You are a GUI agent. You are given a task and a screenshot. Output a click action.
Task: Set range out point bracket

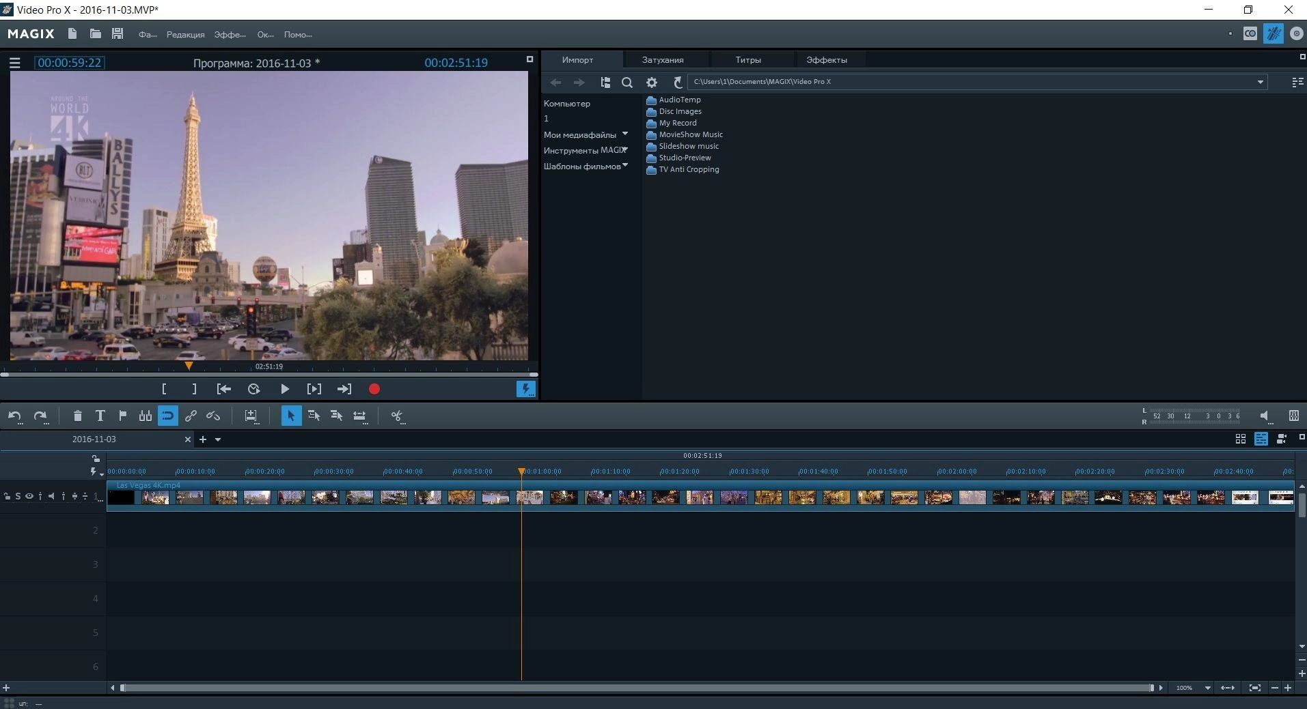coord(194,389)
